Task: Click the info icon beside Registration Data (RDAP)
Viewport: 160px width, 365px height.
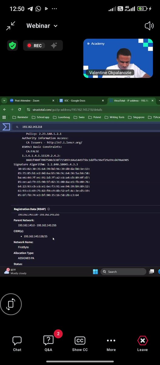Action: click(49, 209)
